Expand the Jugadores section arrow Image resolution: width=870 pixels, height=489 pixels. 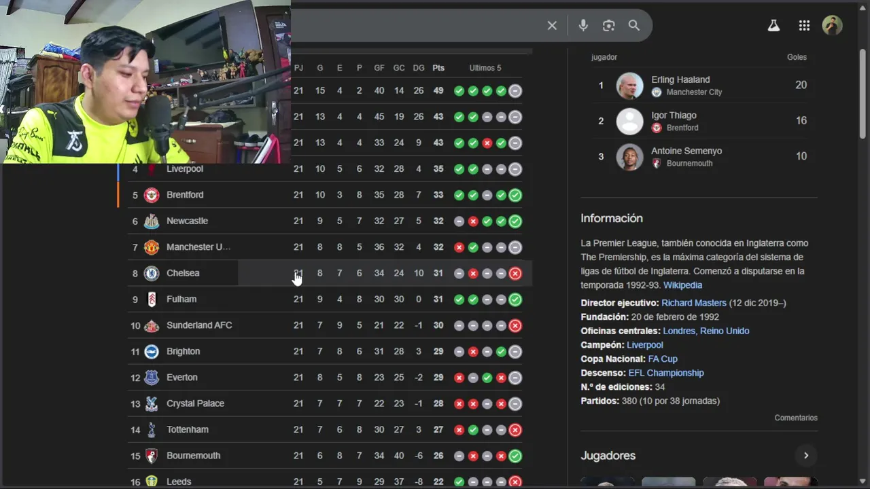pos(806,456)
